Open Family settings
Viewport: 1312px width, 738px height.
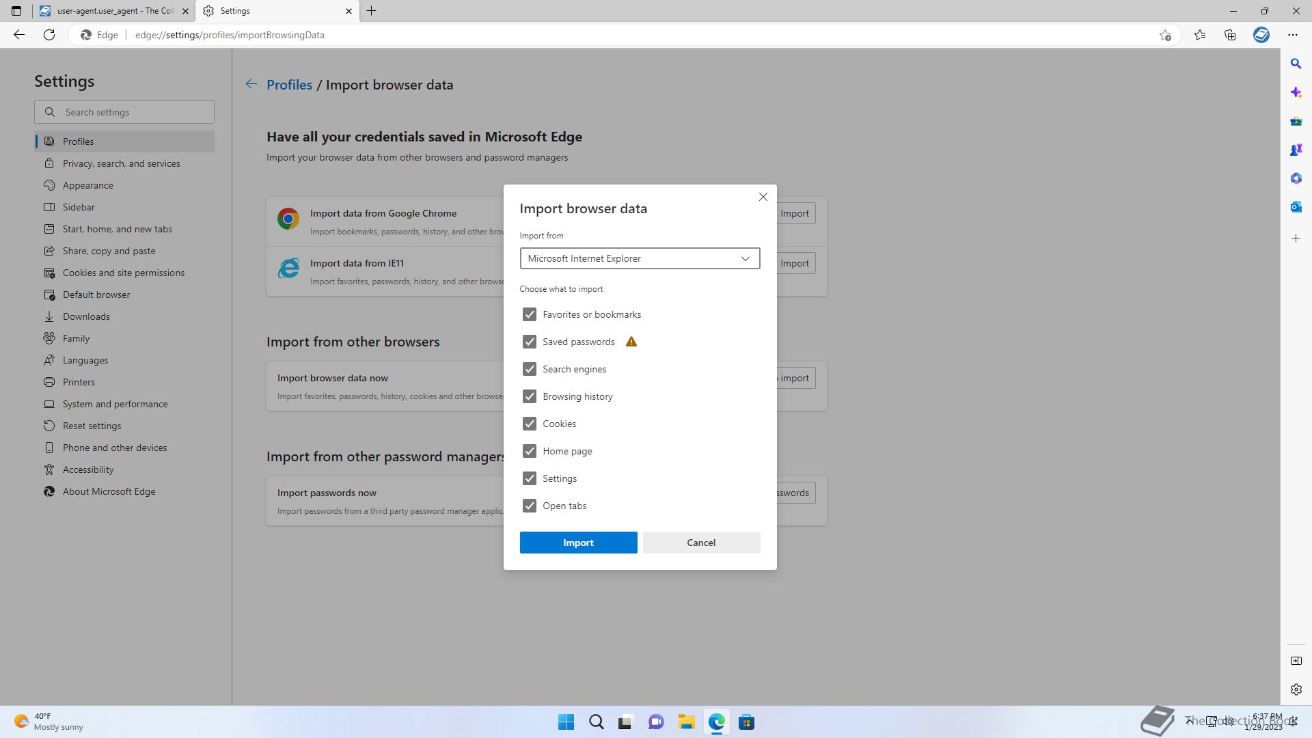click(x=124, y=338)
